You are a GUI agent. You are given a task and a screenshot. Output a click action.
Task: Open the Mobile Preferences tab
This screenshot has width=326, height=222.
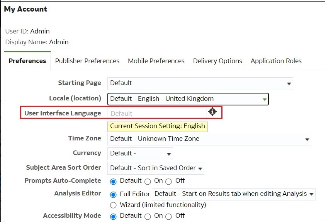click(156, 61)
